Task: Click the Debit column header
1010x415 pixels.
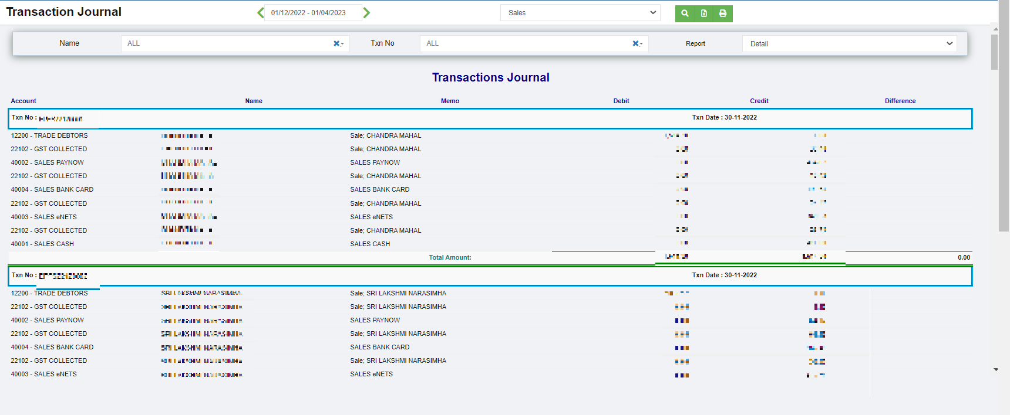Action: coord(621,101)
